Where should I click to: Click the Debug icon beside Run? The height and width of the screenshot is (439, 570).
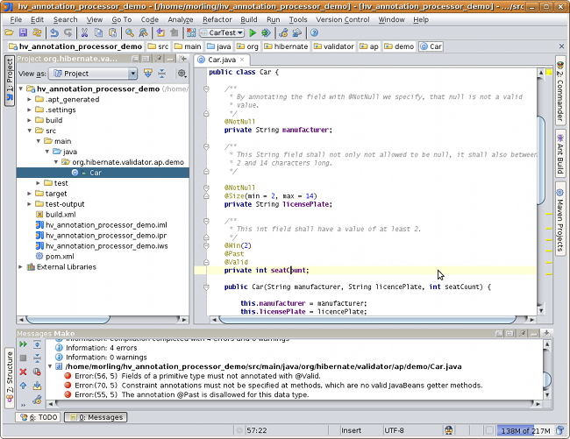pyautogui.click(x=266, y=32)
